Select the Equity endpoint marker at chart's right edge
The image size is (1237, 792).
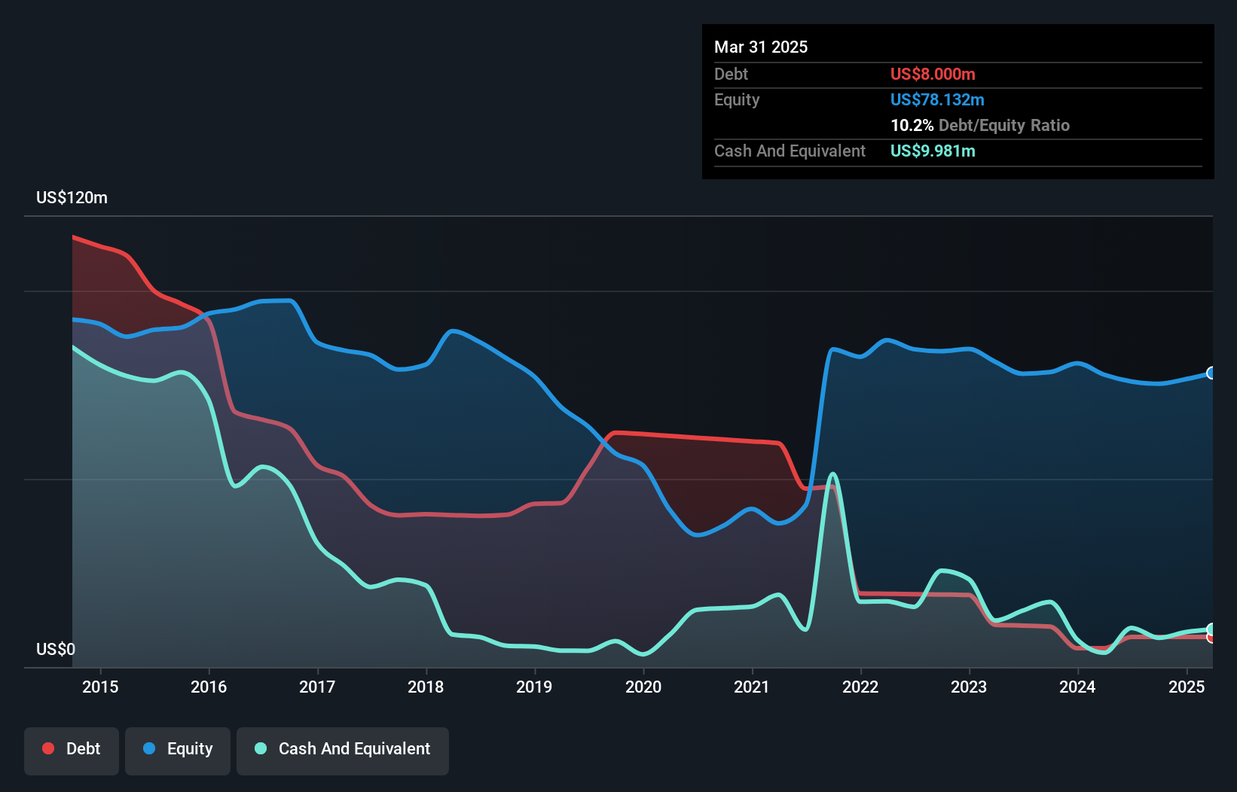coord(1210,372)
